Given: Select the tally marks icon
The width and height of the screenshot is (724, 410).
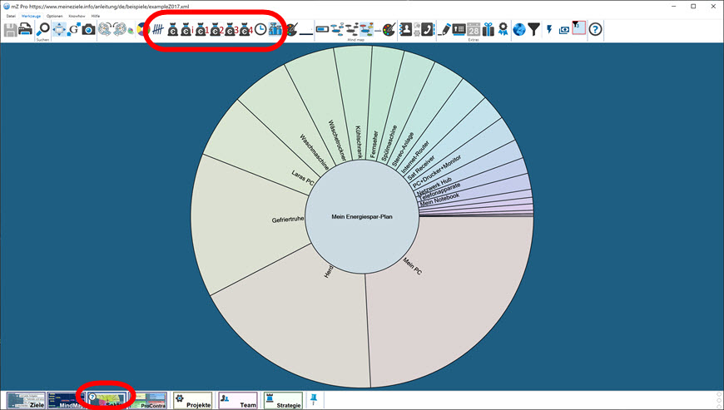Looking at the screenshot, I should [x=157, y=30].
